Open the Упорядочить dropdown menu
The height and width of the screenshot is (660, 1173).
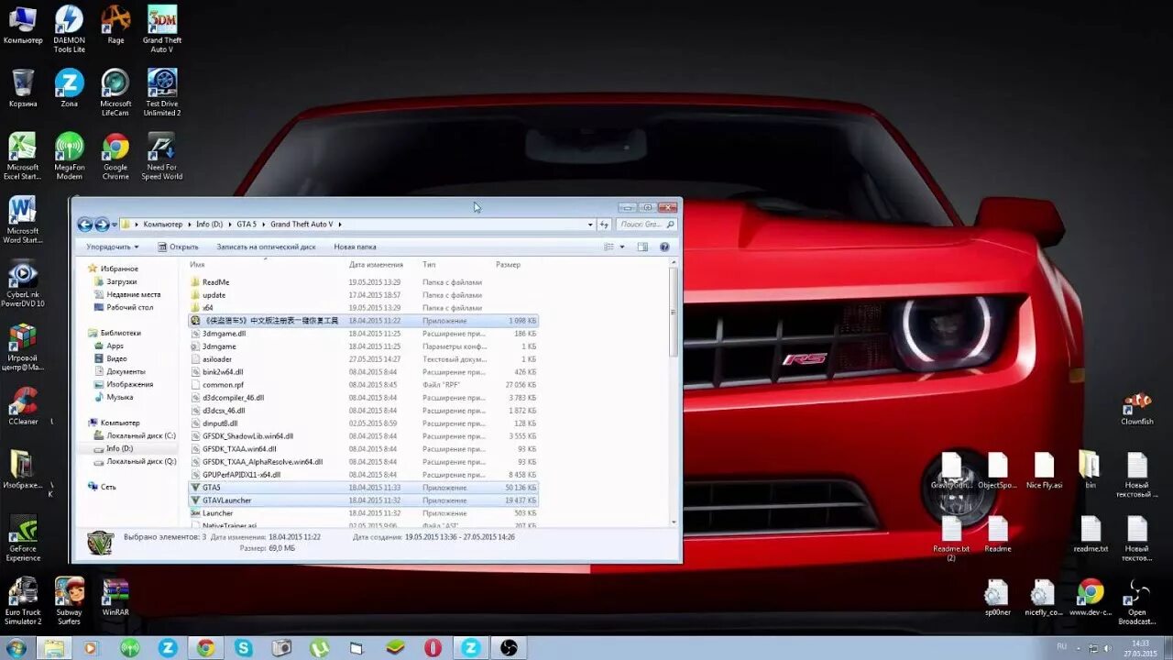click(x=113, y=247)
